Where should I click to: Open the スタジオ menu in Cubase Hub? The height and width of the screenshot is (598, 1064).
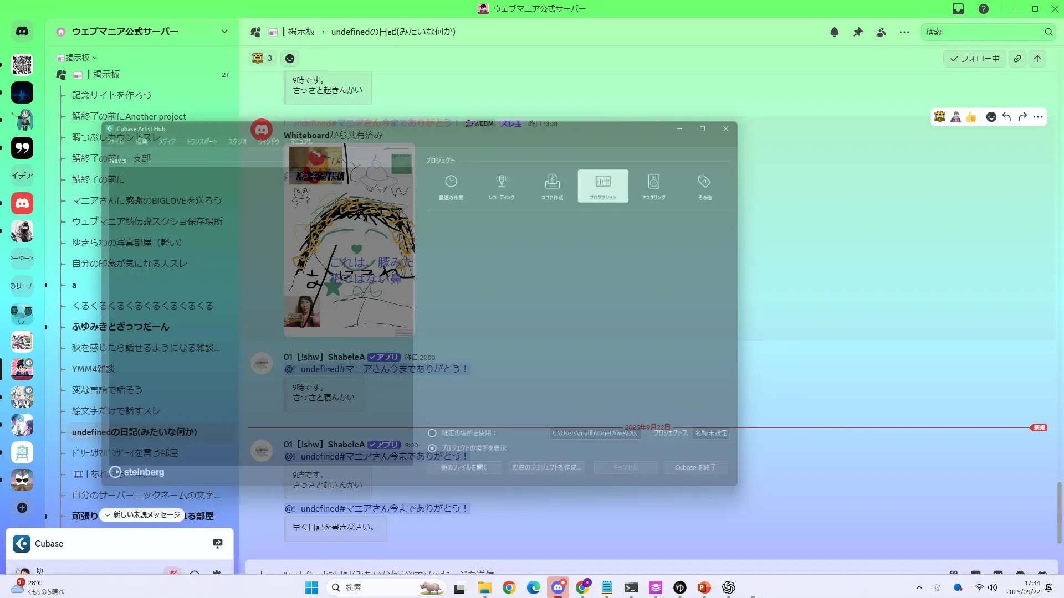tap(237, 142)
